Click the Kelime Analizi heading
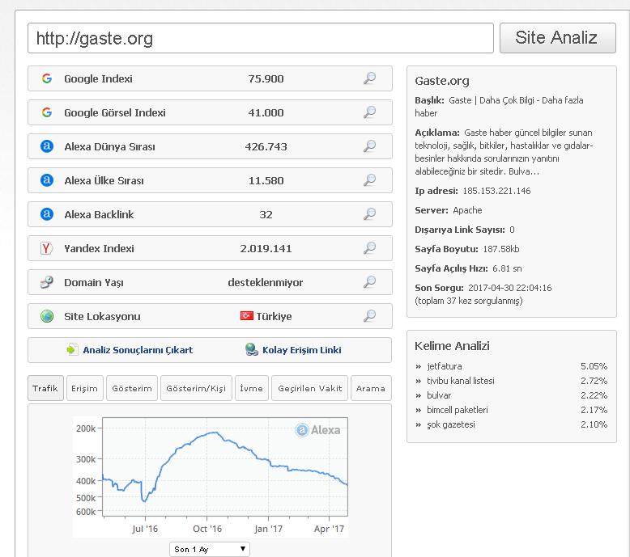The image size is (630, 557). click(x=452, y=346)
